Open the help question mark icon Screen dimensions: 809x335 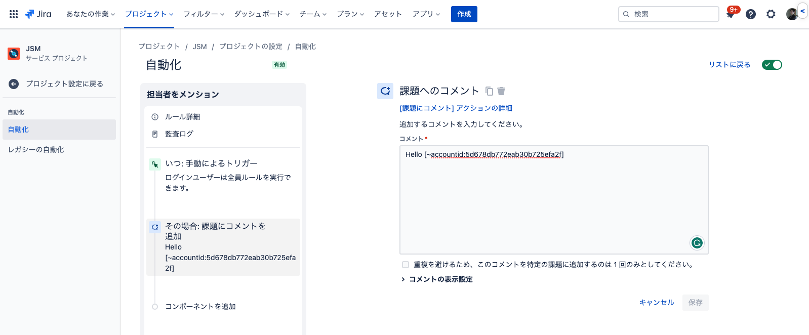pyautogui.click(x=751, y=14)
